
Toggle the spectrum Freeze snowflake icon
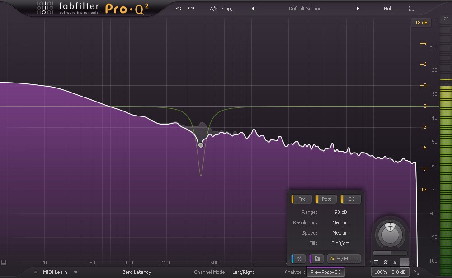(x=298, y=259)
